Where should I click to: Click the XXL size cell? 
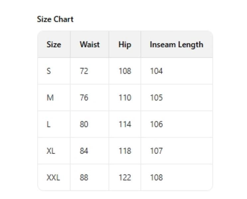(x=53, y=177)
